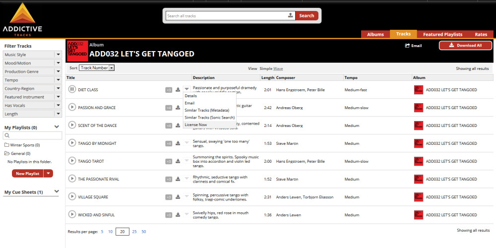Click the Download All button
Image resolution: width=496 pixels, height=248 pixels.
(x=465, y=45)
